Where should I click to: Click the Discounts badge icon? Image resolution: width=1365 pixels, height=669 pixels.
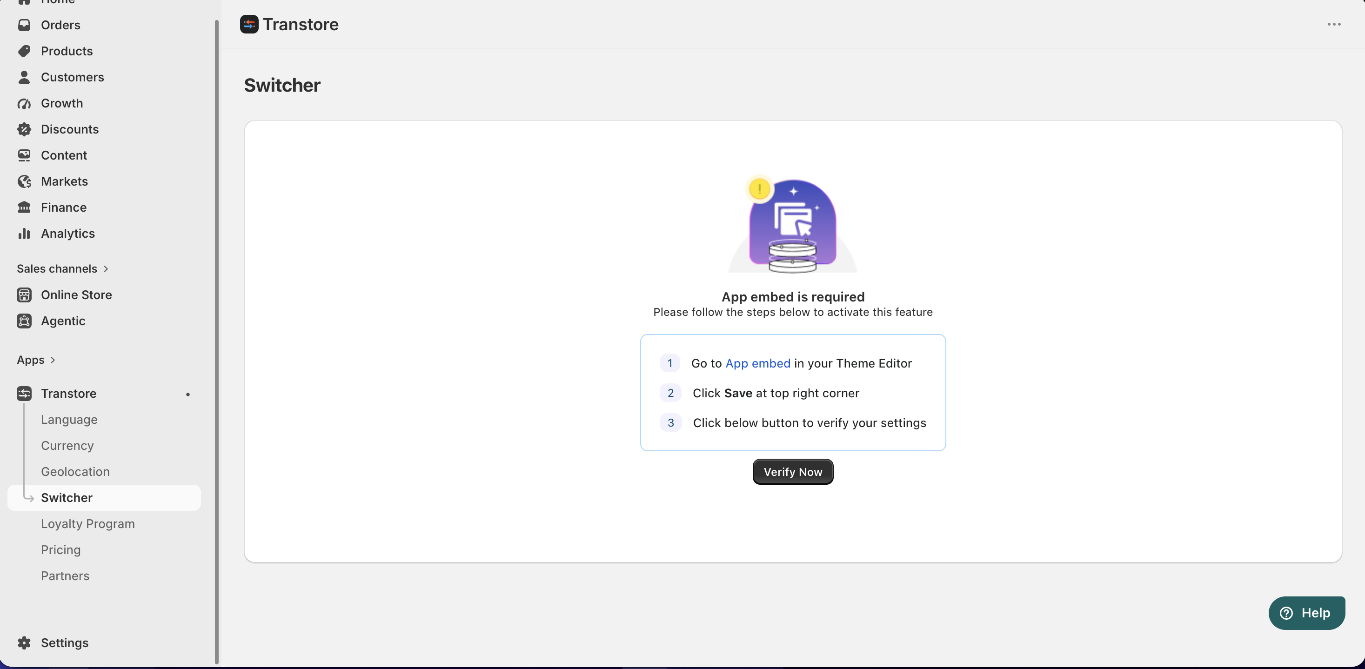[24, 129]
